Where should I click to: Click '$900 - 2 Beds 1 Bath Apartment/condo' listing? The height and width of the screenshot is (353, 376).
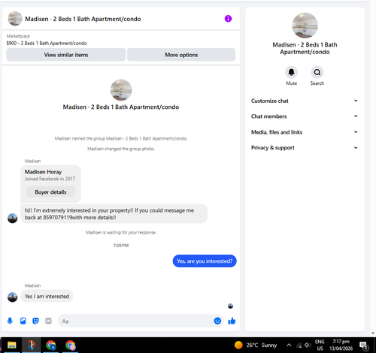click(x=47, y=44)
